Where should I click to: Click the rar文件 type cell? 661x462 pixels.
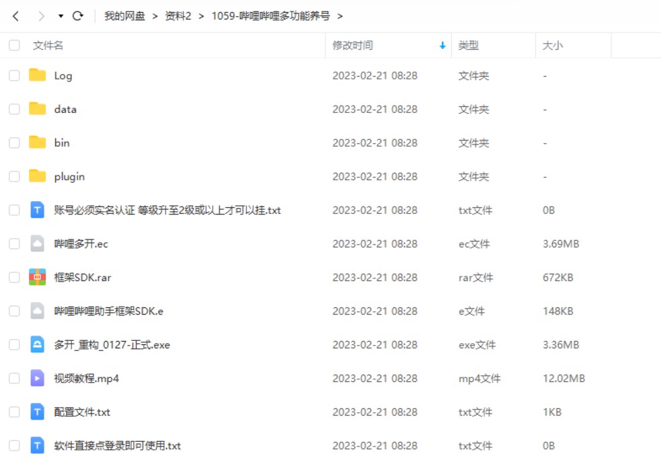click(475, 277)
